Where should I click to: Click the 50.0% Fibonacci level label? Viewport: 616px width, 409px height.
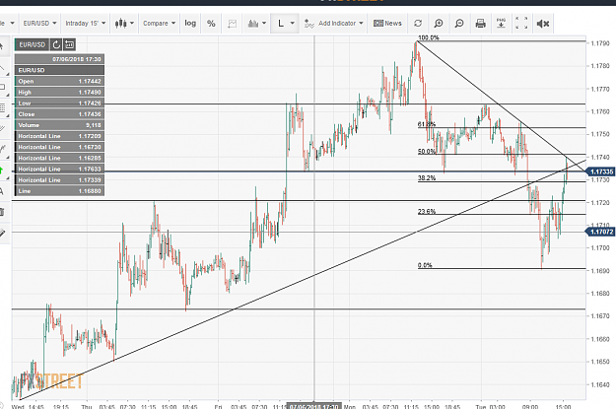427,151
